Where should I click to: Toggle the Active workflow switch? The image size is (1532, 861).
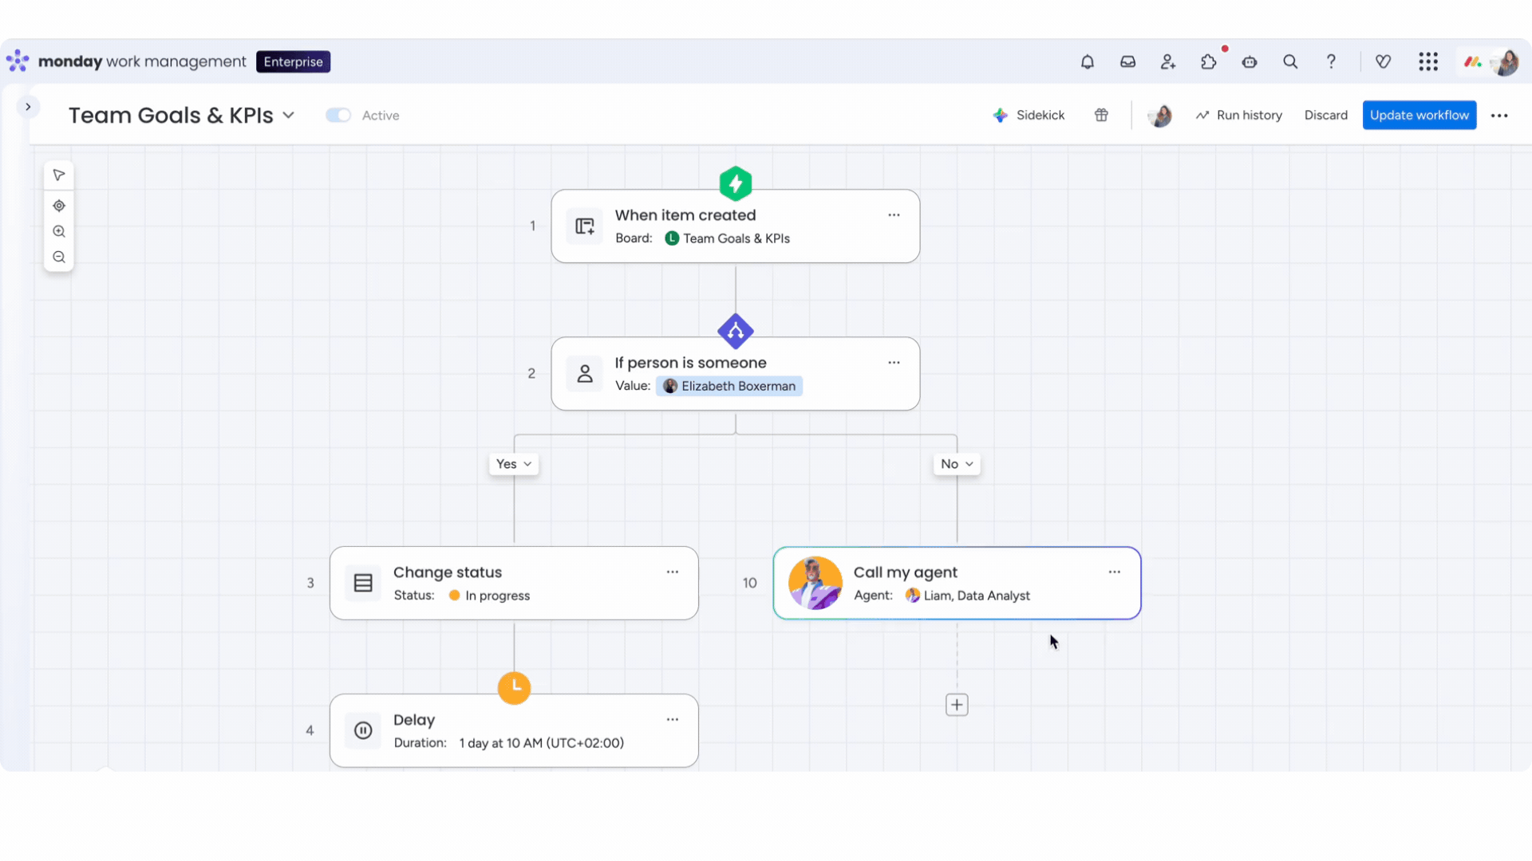338,116
